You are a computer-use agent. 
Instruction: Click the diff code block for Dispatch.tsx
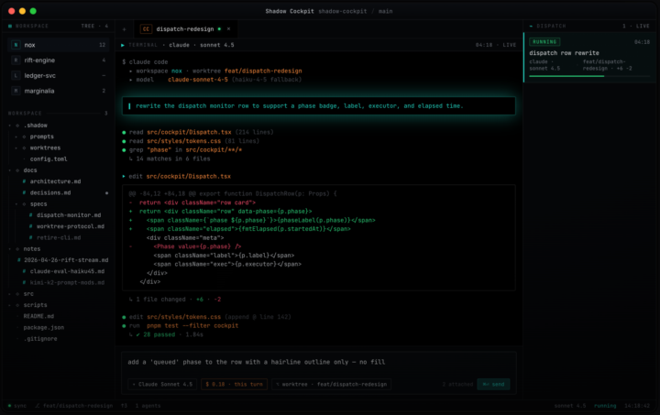pyautogui.click(x=319, y=237)
